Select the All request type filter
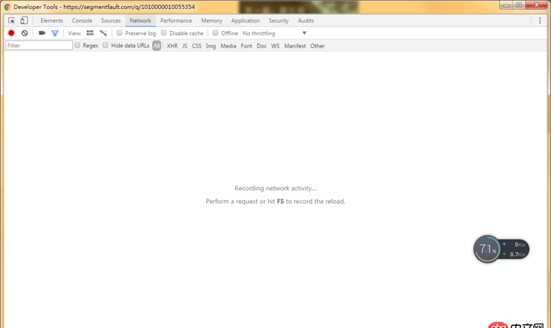Image resolution: width=551 pixels, height=328 pixels. [157, 45]
